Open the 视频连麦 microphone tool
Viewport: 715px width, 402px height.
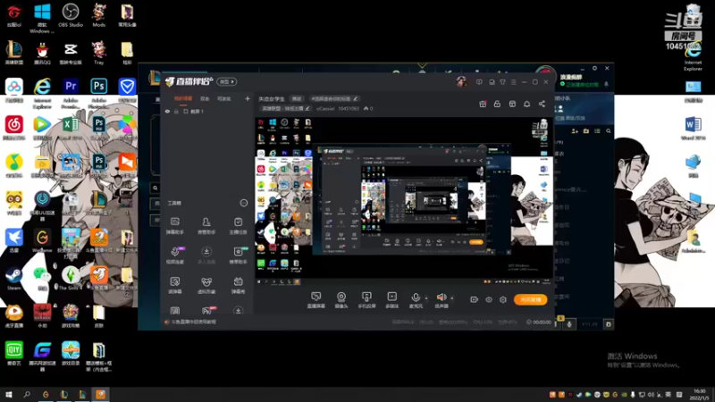[x=175, y=255]
